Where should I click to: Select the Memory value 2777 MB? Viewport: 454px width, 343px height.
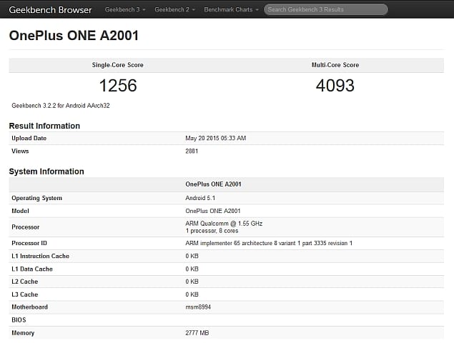click(196, 333)
